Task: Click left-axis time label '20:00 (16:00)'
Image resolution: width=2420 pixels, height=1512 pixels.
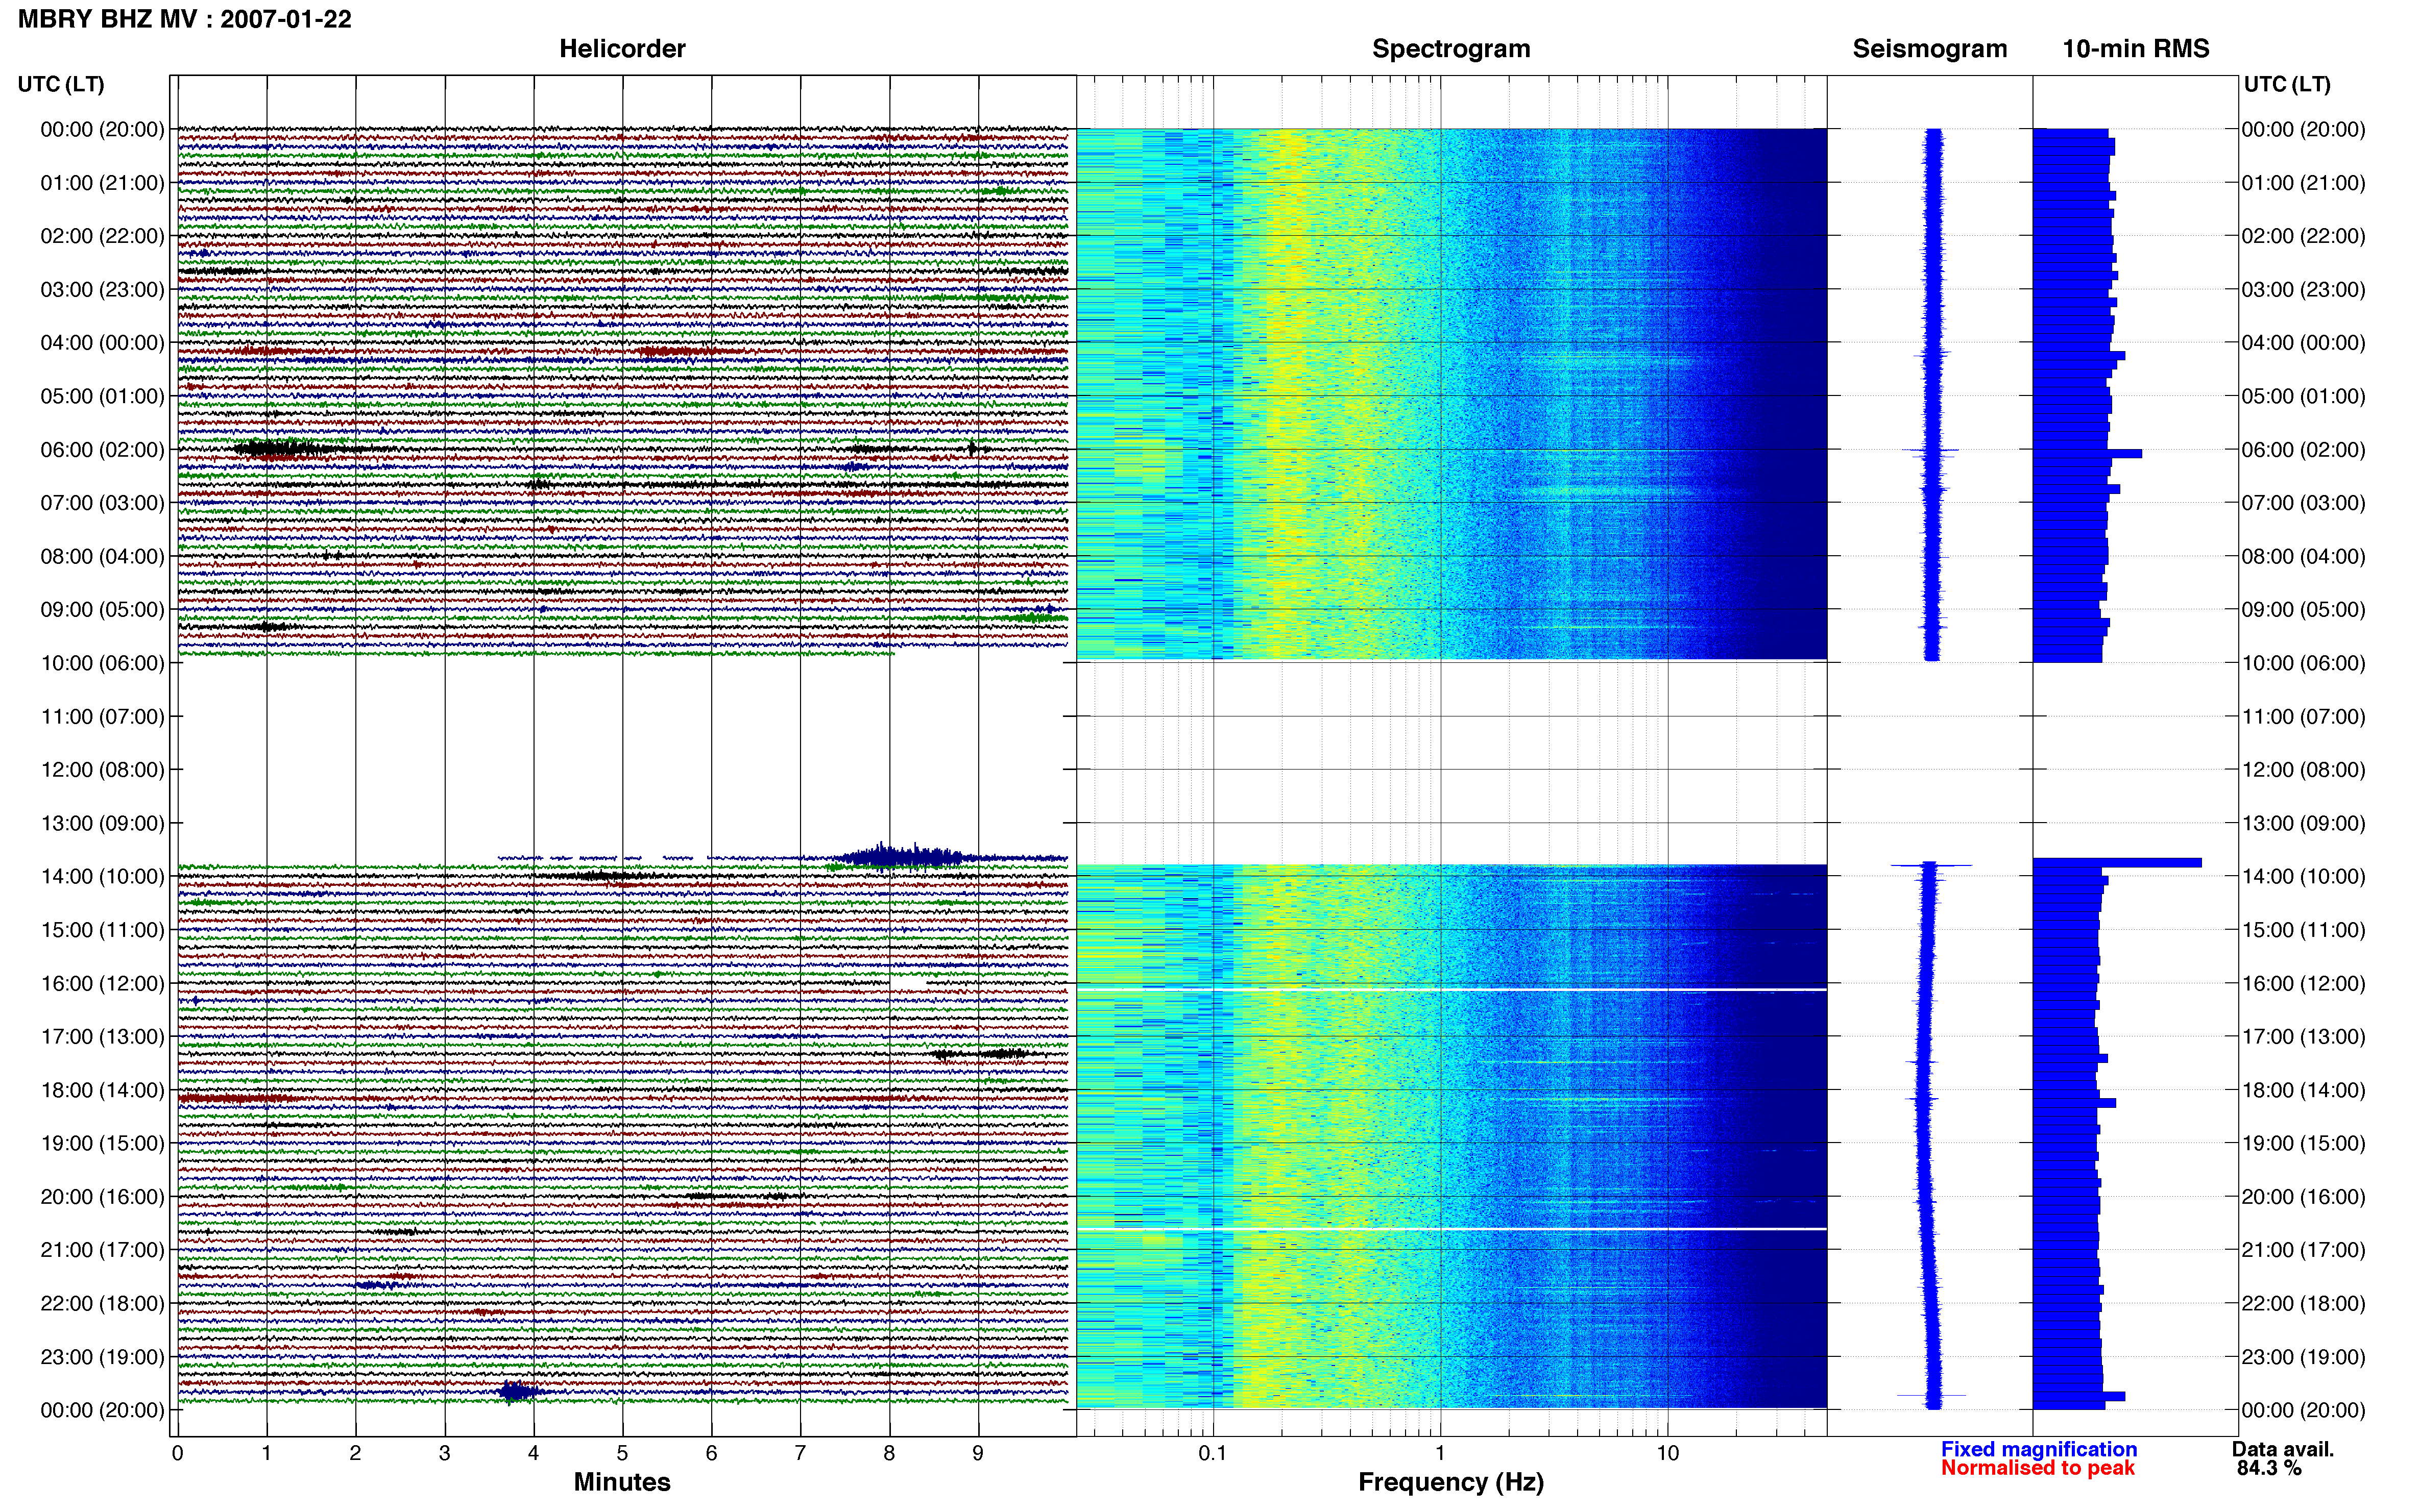Action: 102,1197
